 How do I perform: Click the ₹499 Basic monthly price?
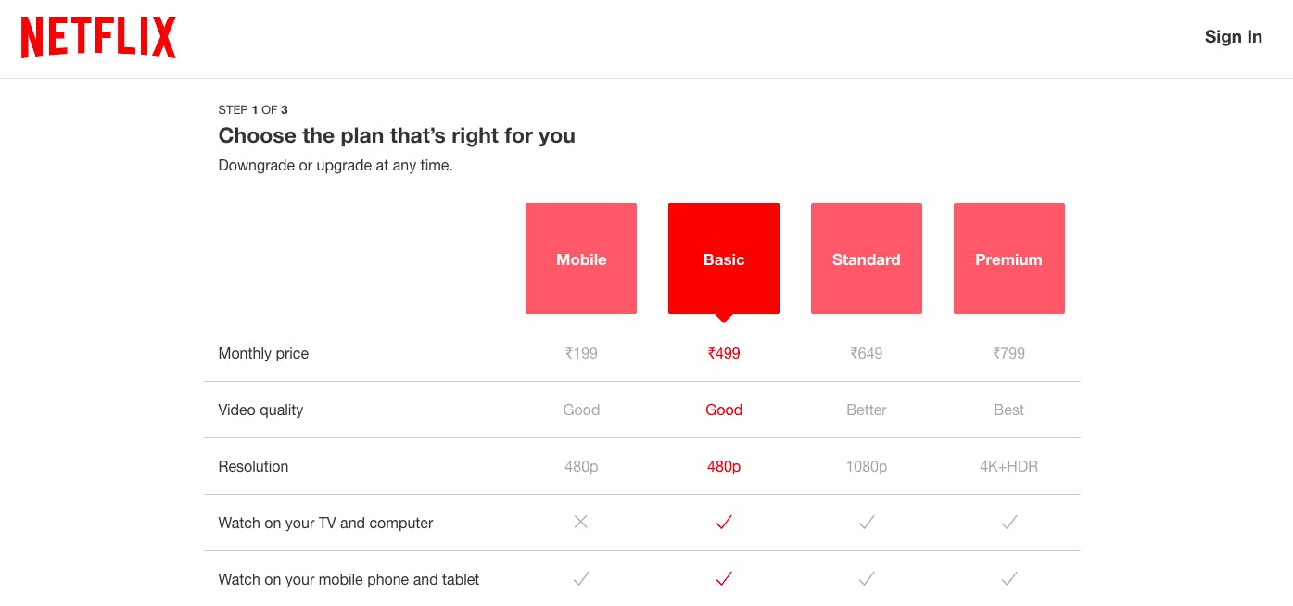click(724, 353)
